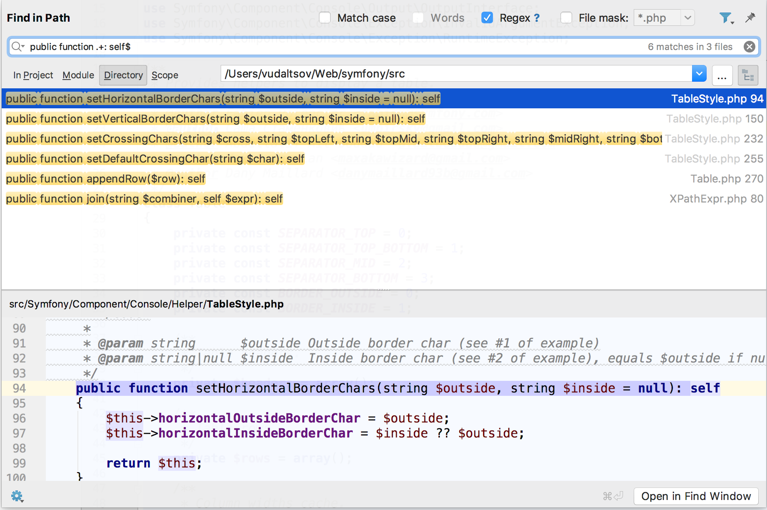This screenshot has height=510, width=767.
Task: Clear the search query with the X icon
Action: tap(749, 47)
